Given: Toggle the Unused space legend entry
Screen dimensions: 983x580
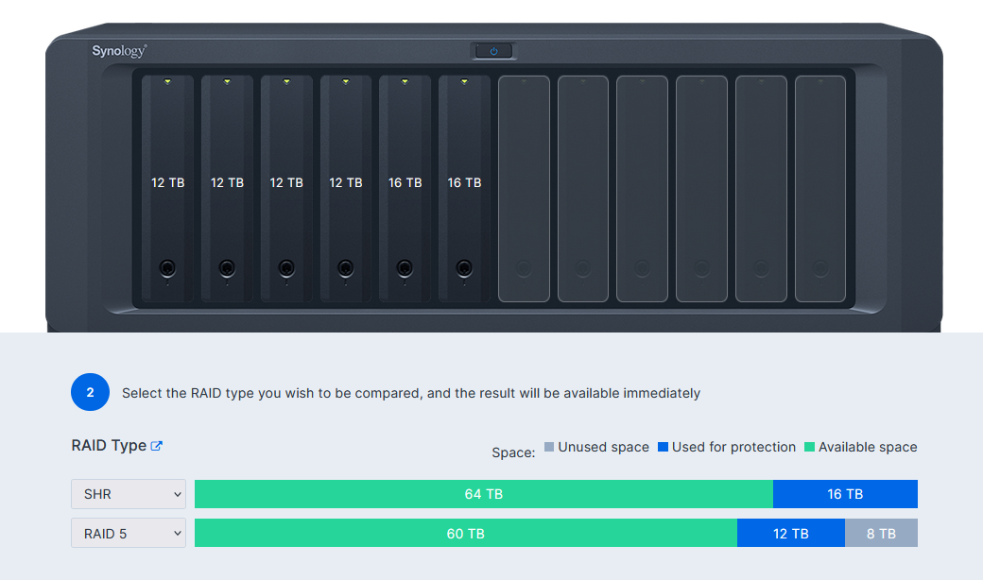Looking at the screenshot, I should click(x=595, y=447).
